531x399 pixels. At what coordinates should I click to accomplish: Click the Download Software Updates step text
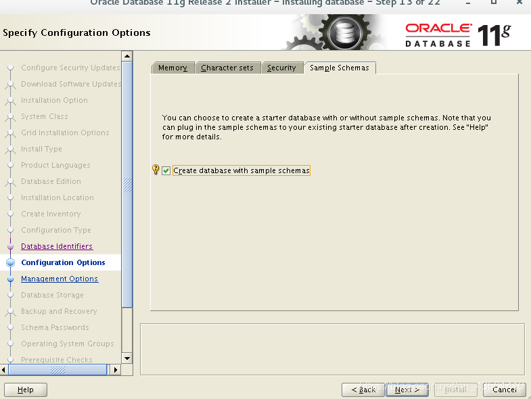coord(71,84)
